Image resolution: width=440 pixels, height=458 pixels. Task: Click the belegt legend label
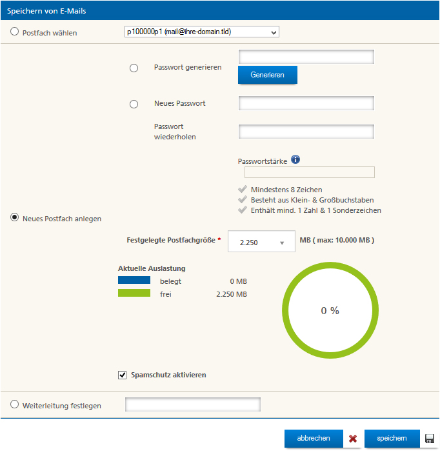[170, 281]
